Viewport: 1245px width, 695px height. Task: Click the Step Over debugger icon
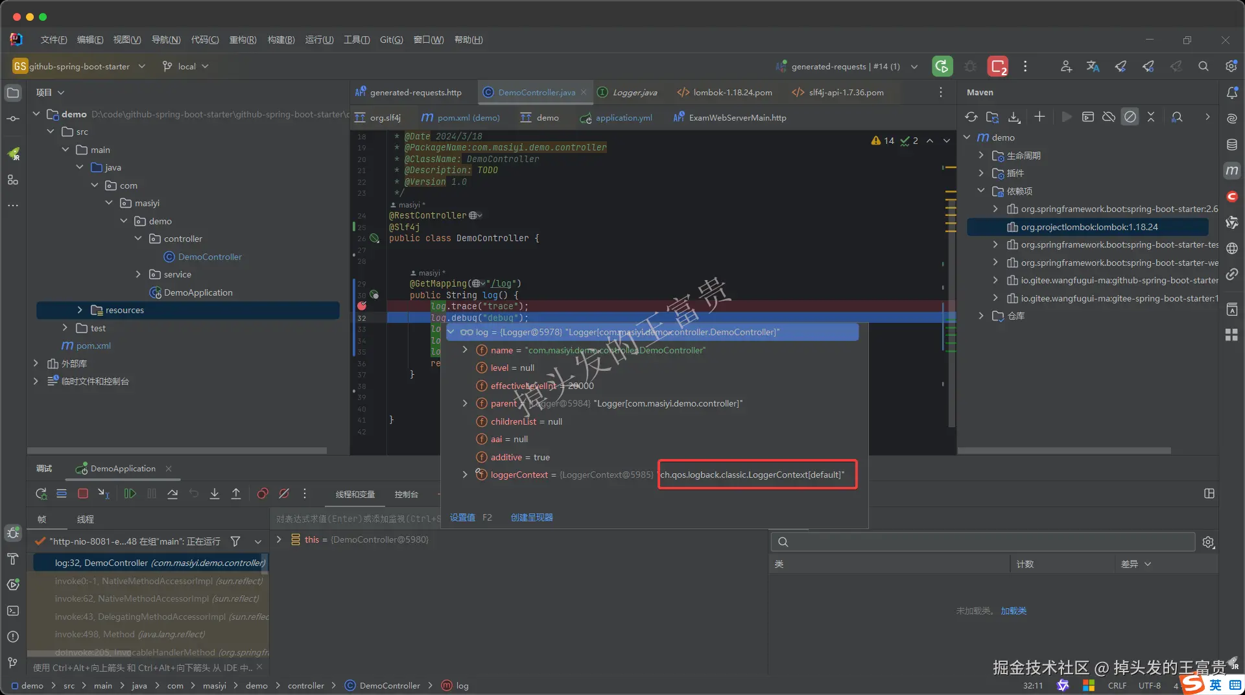point(172,494)
